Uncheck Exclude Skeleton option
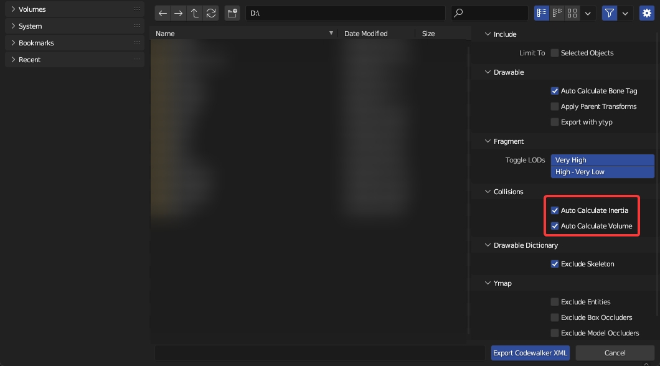 [555, 264]
